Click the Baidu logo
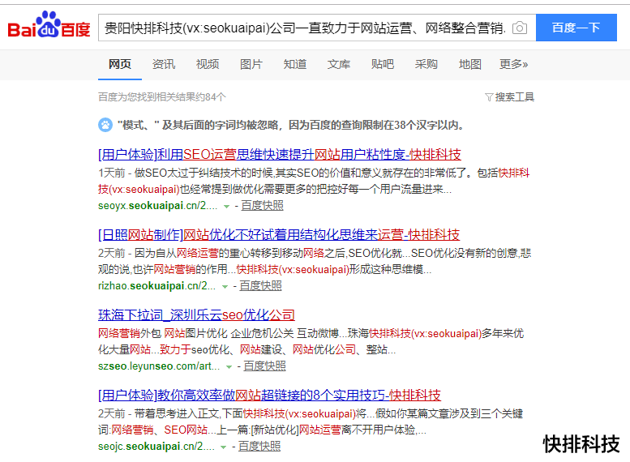This screenshot has width=630, height=462. tap(49, 25)
